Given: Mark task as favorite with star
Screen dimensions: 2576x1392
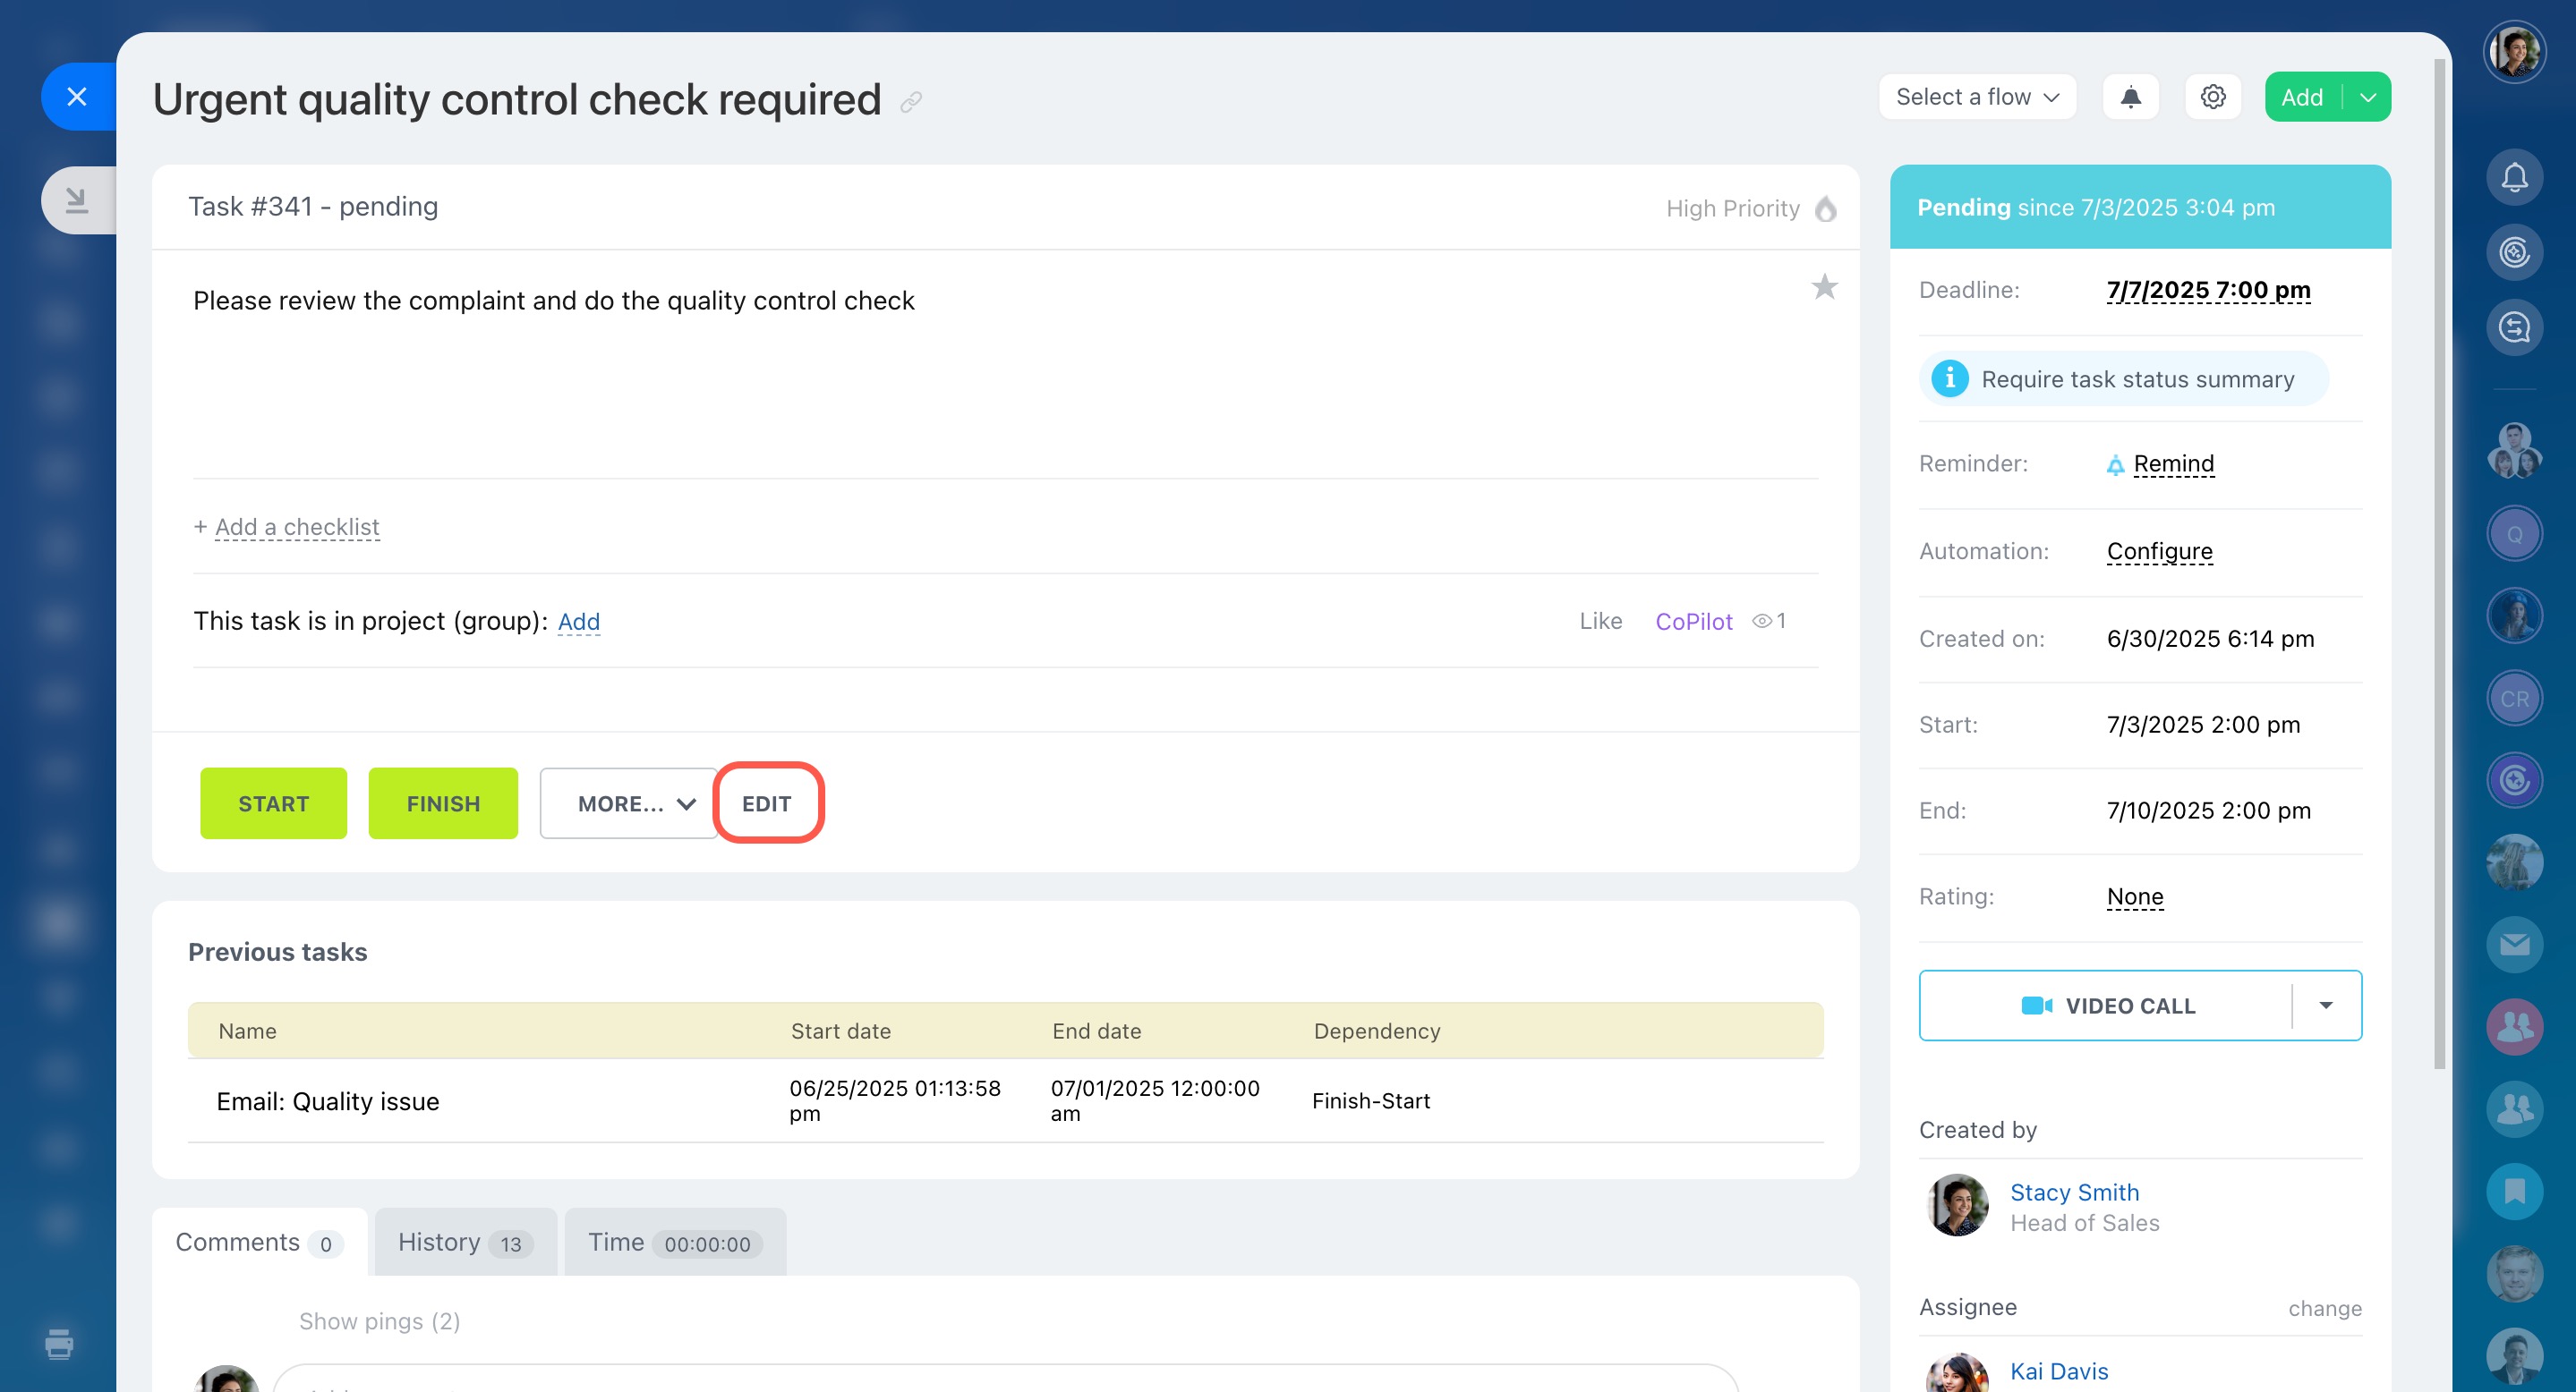Looking at the screenshot, I should point(1824,287).
